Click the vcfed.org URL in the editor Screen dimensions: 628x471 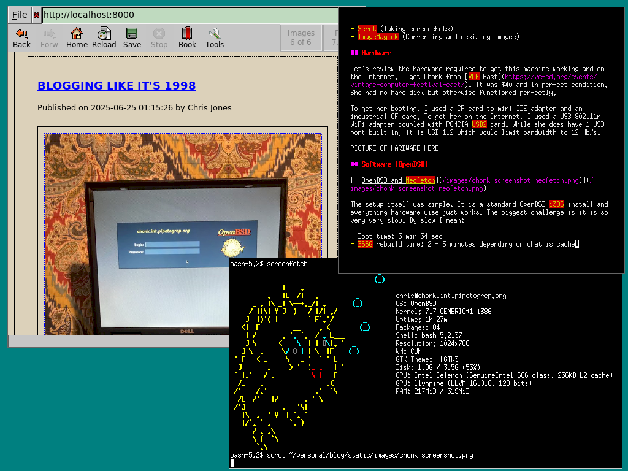pos(473,80)
